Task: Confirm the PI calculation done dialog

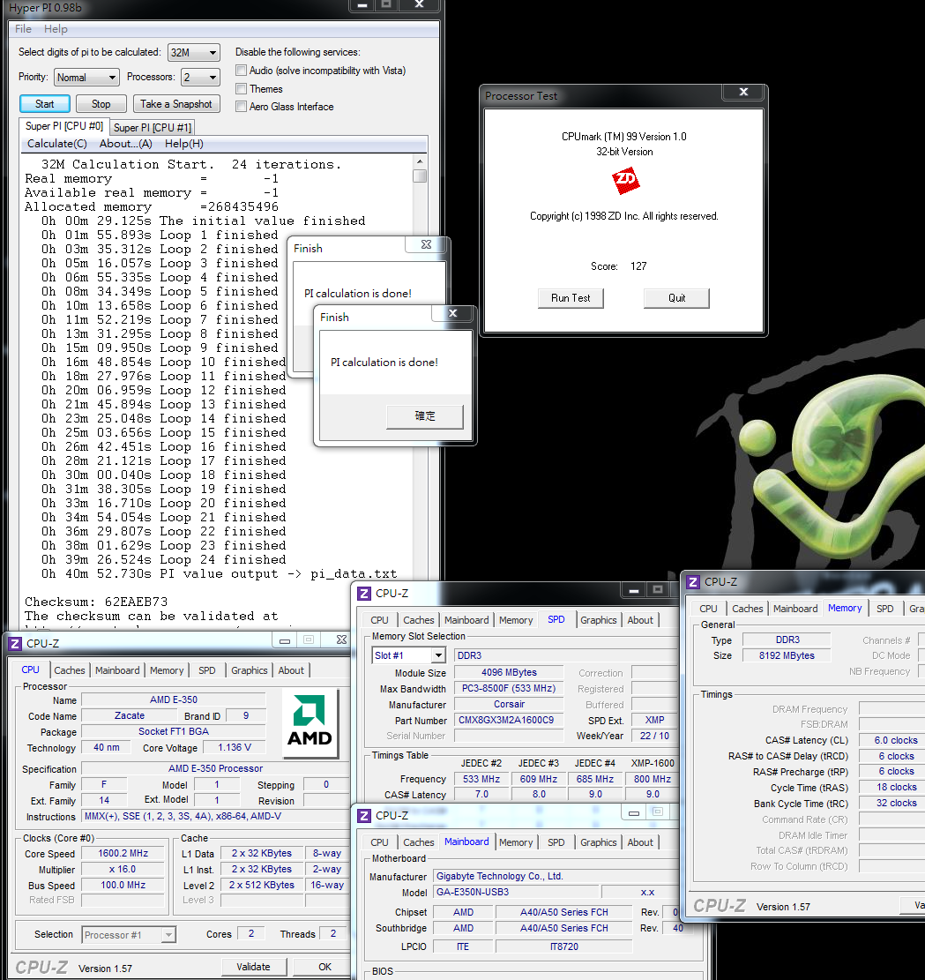Action: point(425,416)
